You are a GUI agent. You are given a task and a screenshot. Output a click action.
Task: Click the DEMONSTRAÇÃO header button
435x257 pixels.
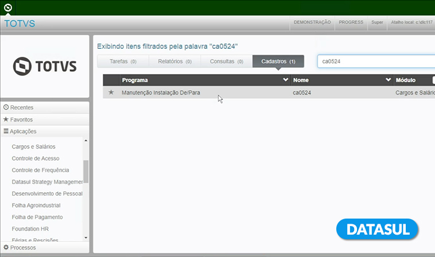coord(312,22)
